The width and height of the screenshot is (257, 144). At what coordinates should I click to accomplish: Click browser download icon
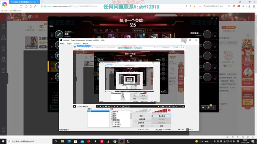point(249,6)
